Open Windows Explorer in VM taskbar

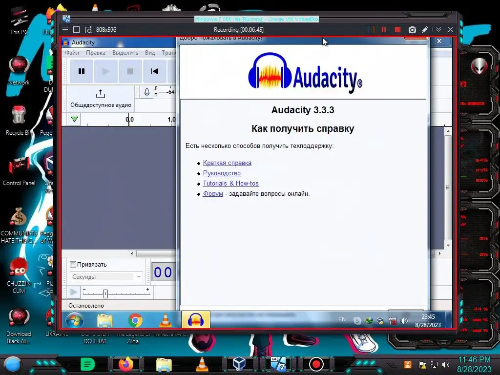click(105, 320)
